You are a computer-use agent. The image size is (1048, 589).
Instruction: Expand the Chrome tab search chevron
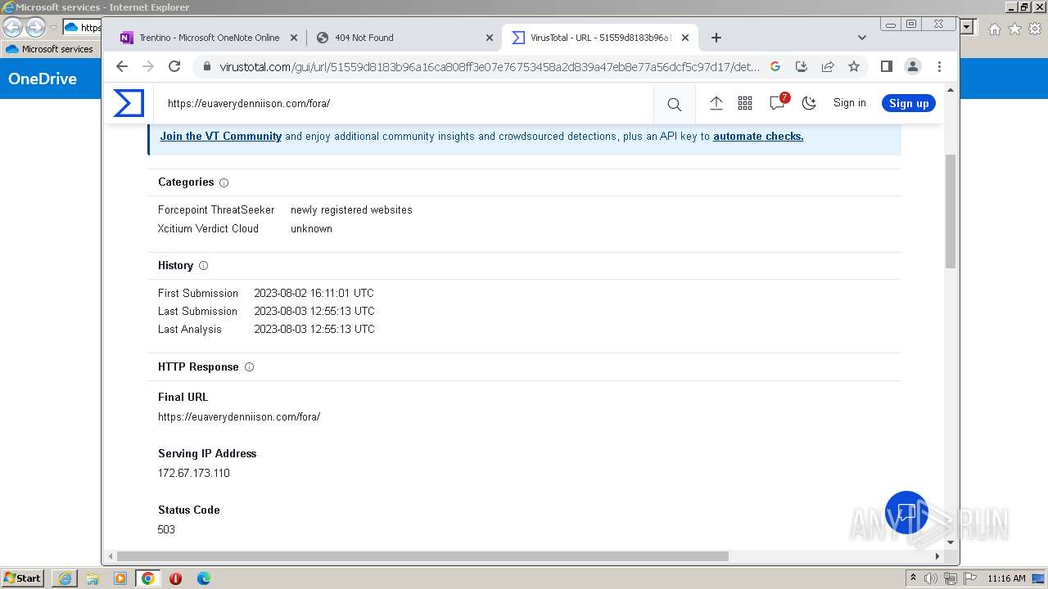861,38
